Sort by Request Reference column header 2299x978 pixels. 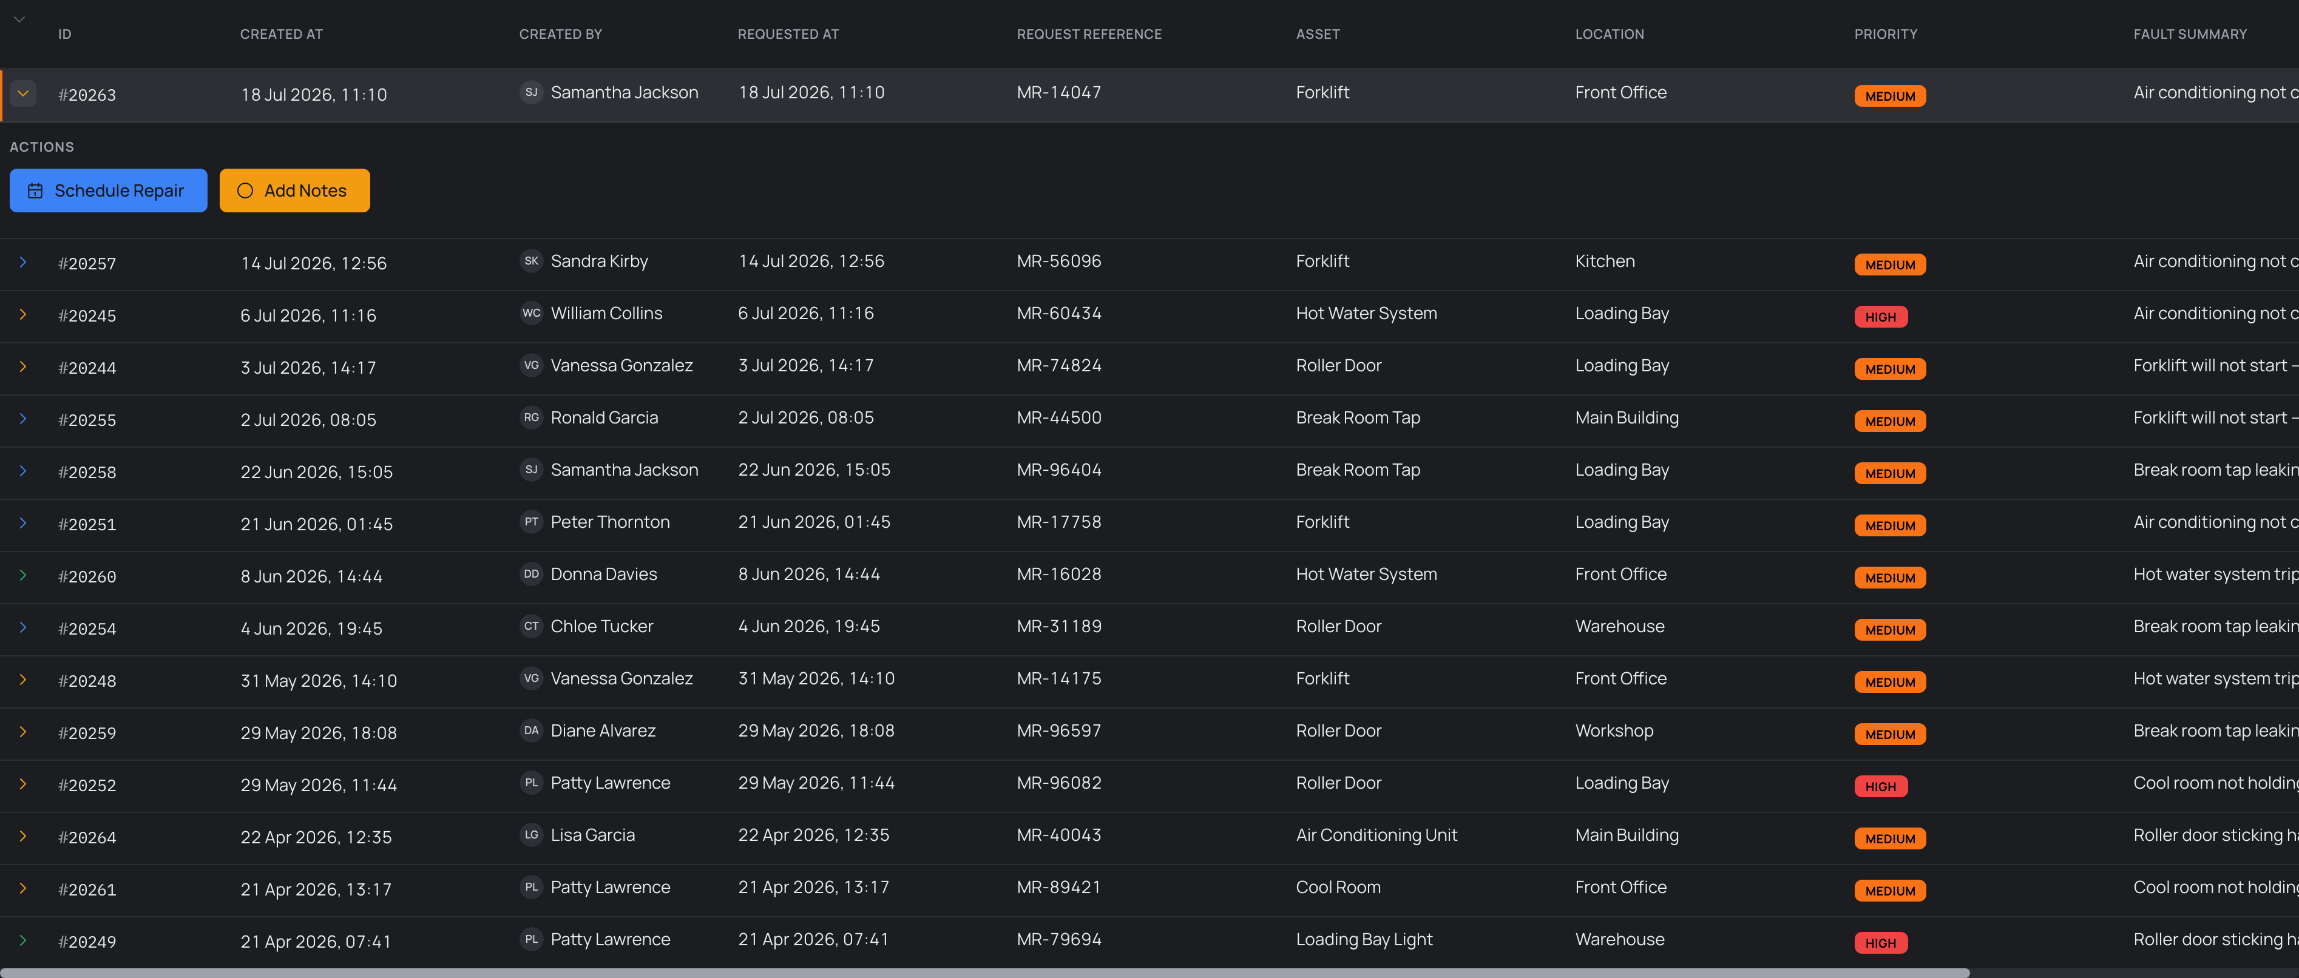[1089, 34]
